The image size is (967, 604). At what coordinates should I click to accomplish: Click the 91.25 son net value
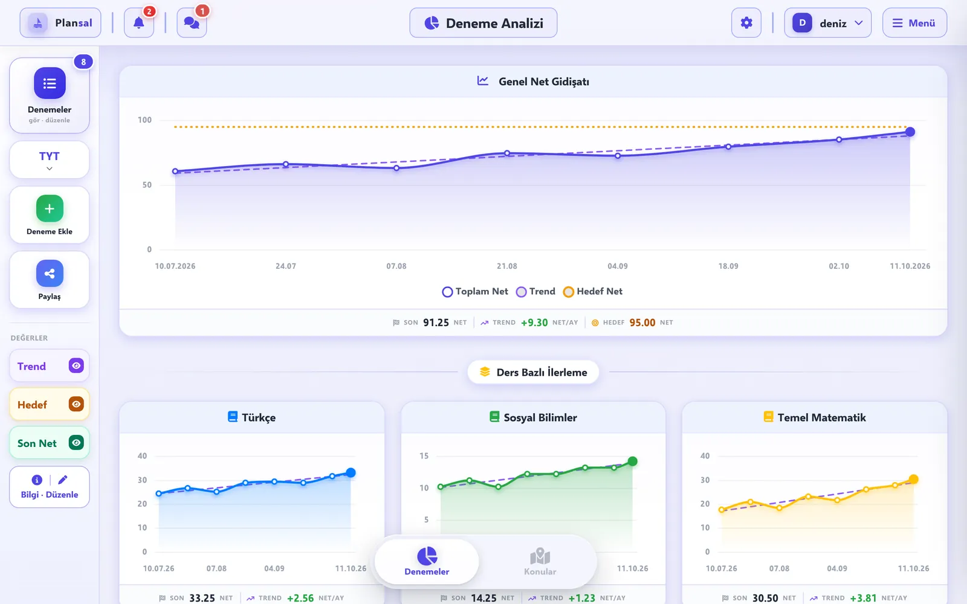(x=436, y=323)
